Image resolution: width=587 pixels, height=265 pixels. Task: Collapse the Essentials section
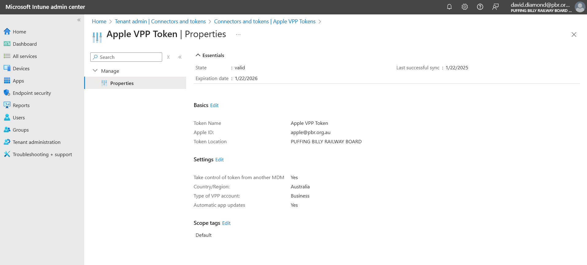pos(198,55)
